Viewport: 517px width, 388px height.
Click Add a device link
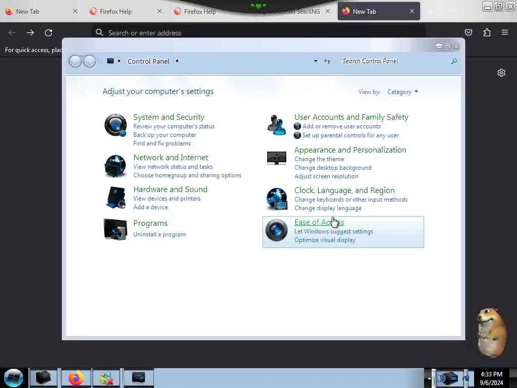[x=150, y=207]
